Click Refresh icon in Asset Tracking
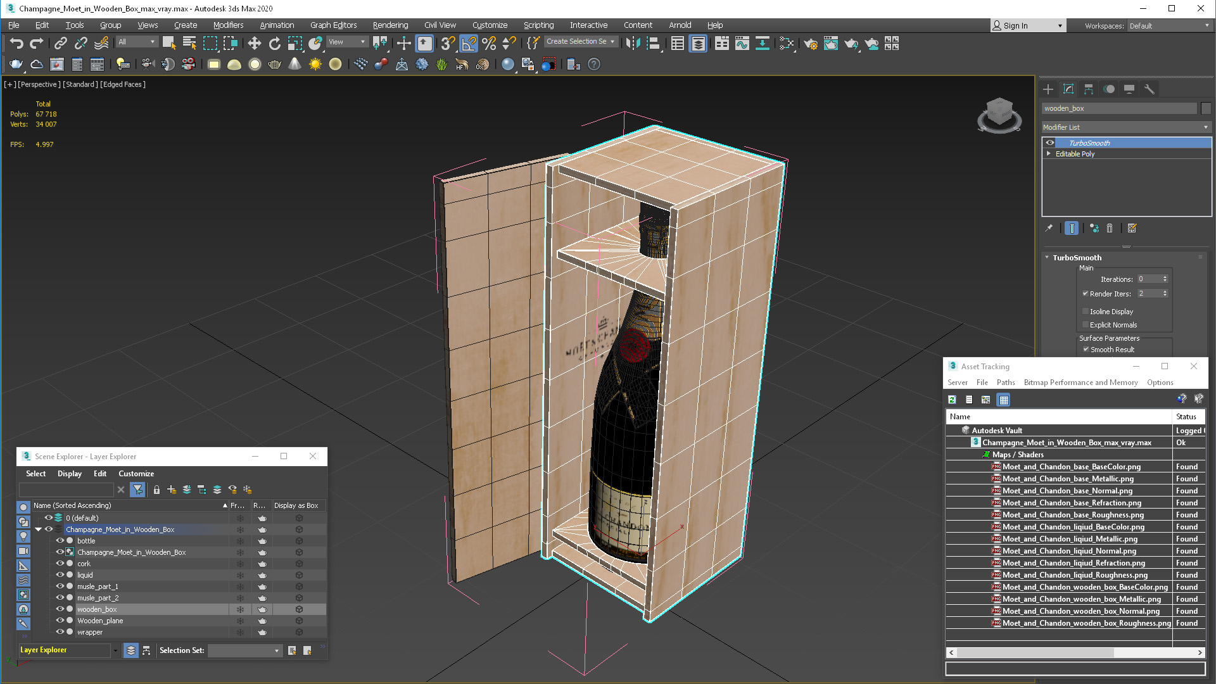Screen dimensions: 1216x684 coord(952,400)
